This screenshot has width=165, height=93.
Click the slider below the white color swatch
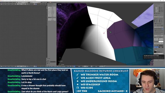(x=159, y=43)
